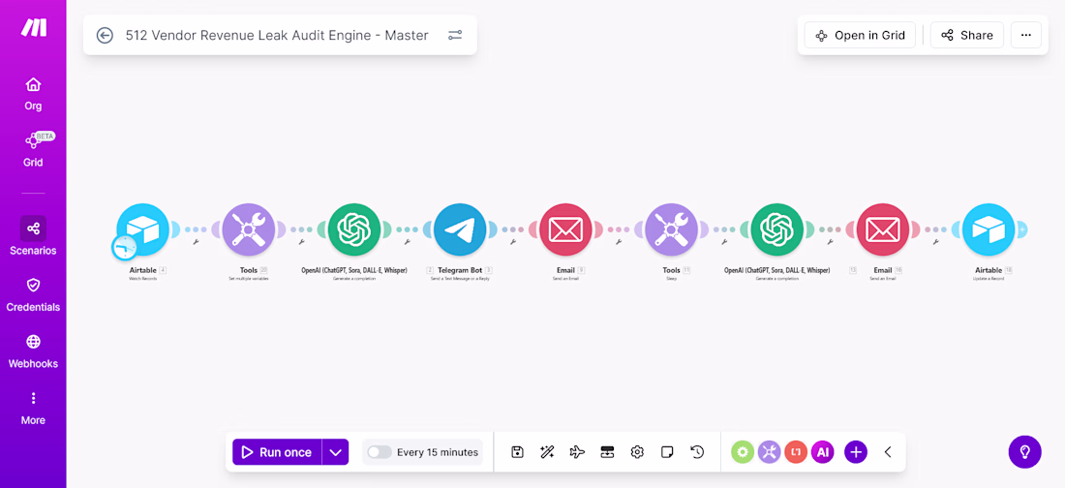Save the scenario with the disk icon
This screenshot has width=1065, height=488.
tap(518, 452)
